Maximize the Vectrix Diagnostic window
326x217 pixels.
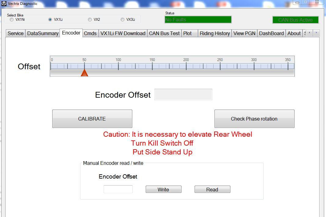coord(306,2)
